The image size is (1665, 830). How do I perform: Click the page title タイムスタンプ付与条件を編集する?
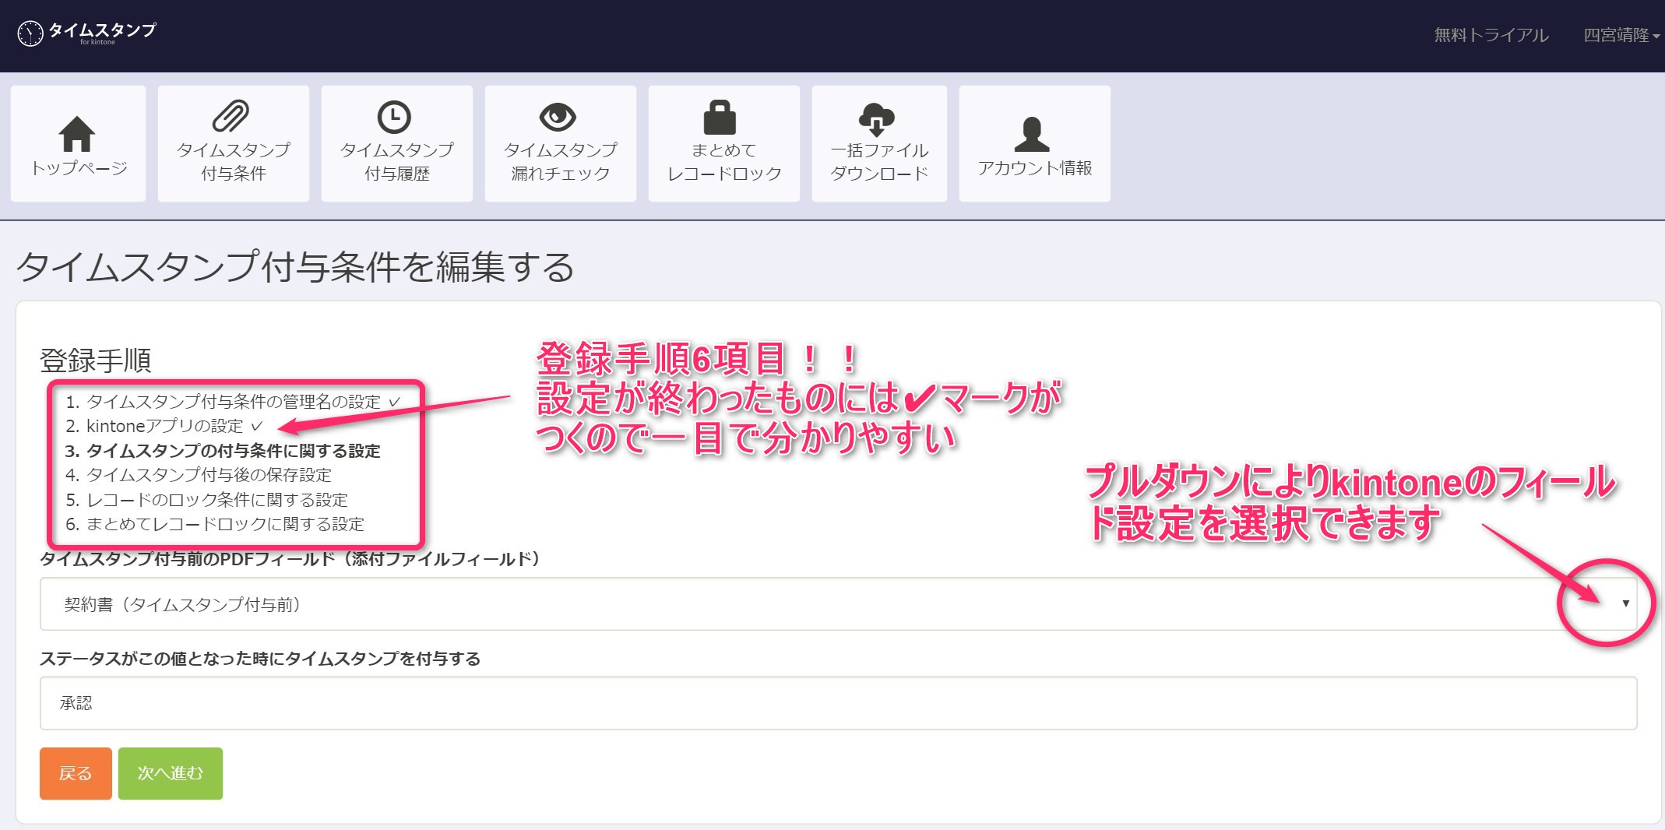point(295,267)
